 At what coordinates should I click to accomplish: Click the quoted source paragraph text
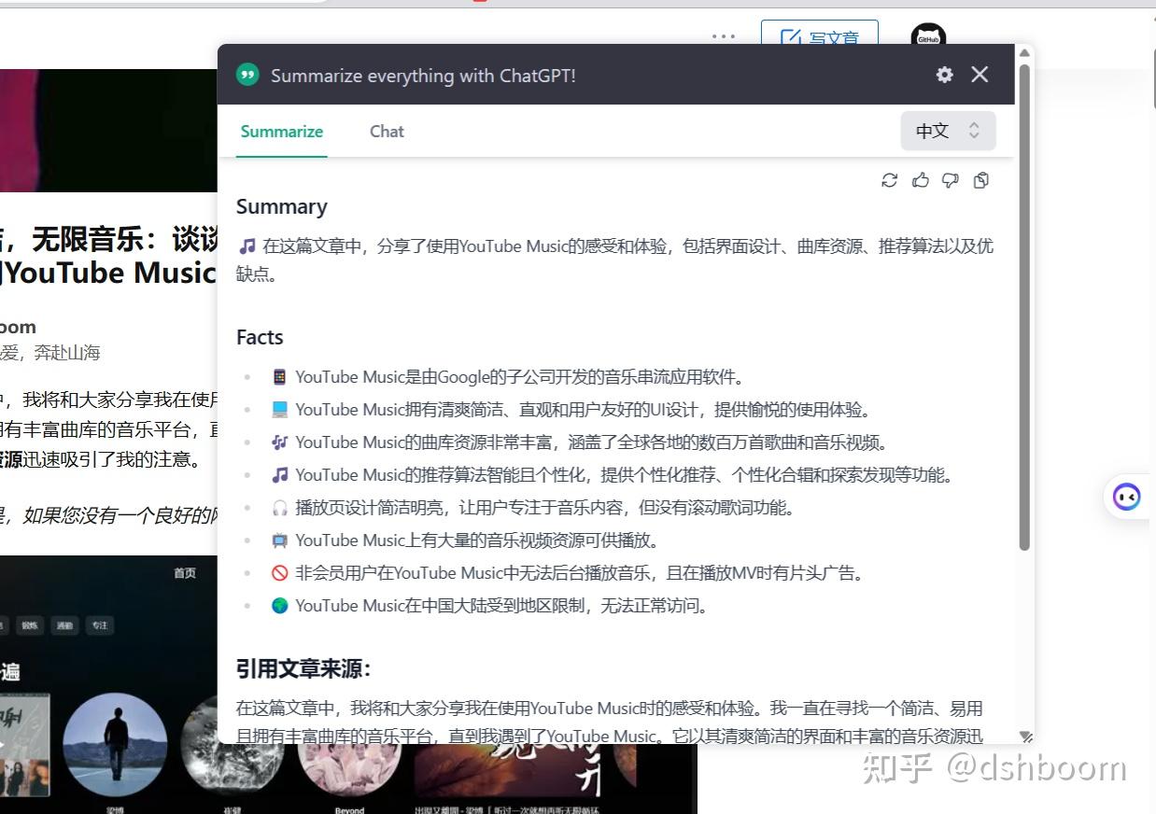pos(610,722)
